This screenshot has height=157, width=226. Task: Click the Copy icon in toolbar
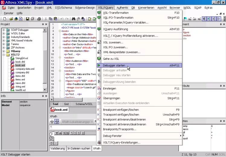[x=50, y=19]
